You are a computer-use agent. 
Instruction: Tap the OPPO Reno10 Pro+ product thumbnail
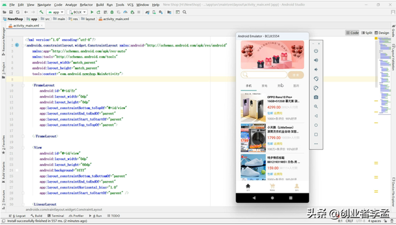[x=253, y=108]
